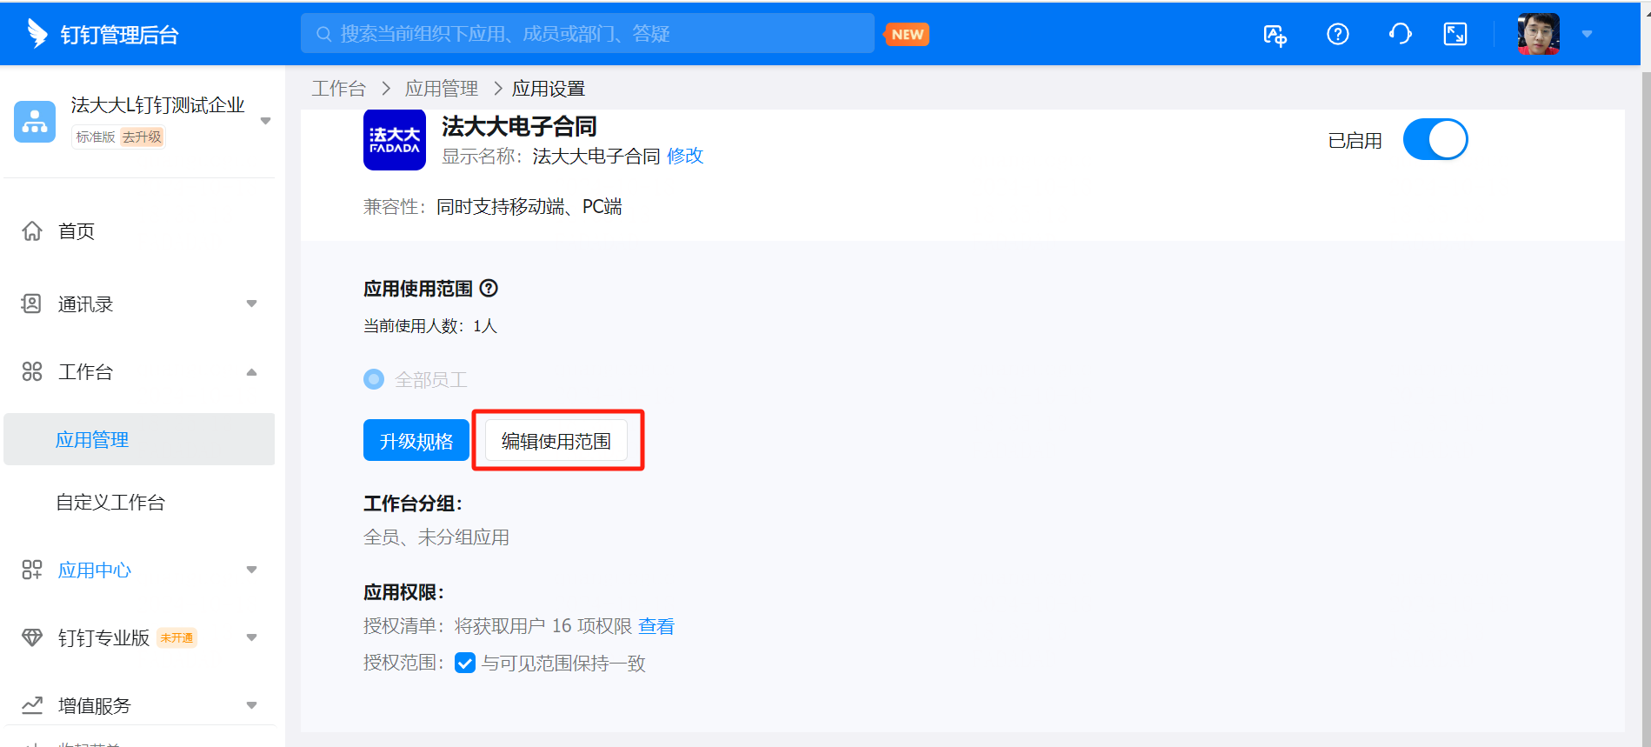Click the organization icon for 法大大L钉钉测试企业
Viewport: 1651px width, 747px height.
point(35,122)
